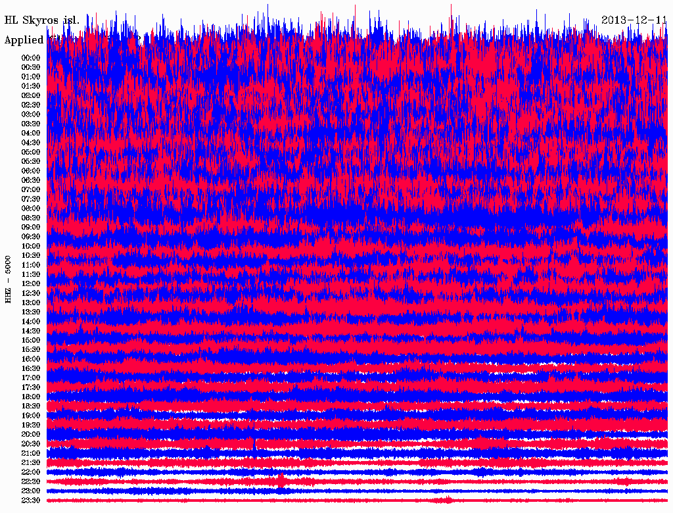
Task: Select the 00:00 time marker
Action: click(x=31, y=57)
